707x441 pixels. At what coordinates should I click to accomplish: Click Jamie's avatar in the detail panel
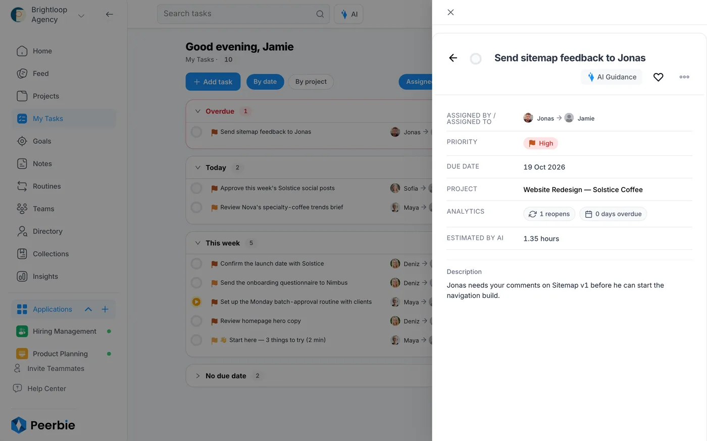[x=569, y=118]
